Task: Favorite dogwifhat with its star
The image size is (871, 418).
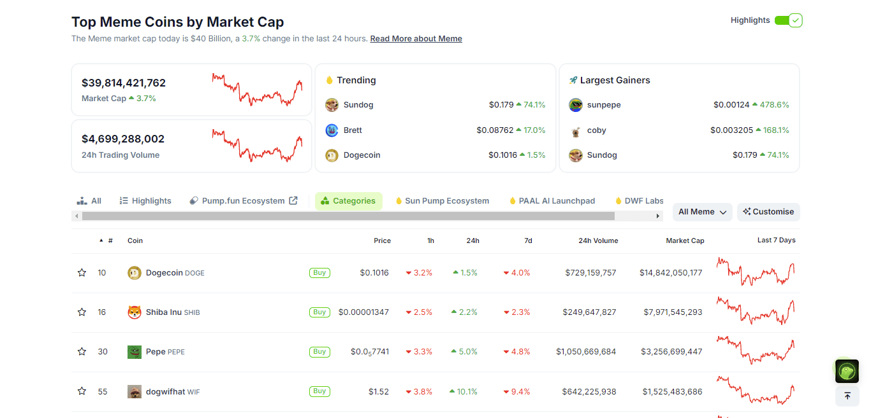Action: click(x=82, y=391)
